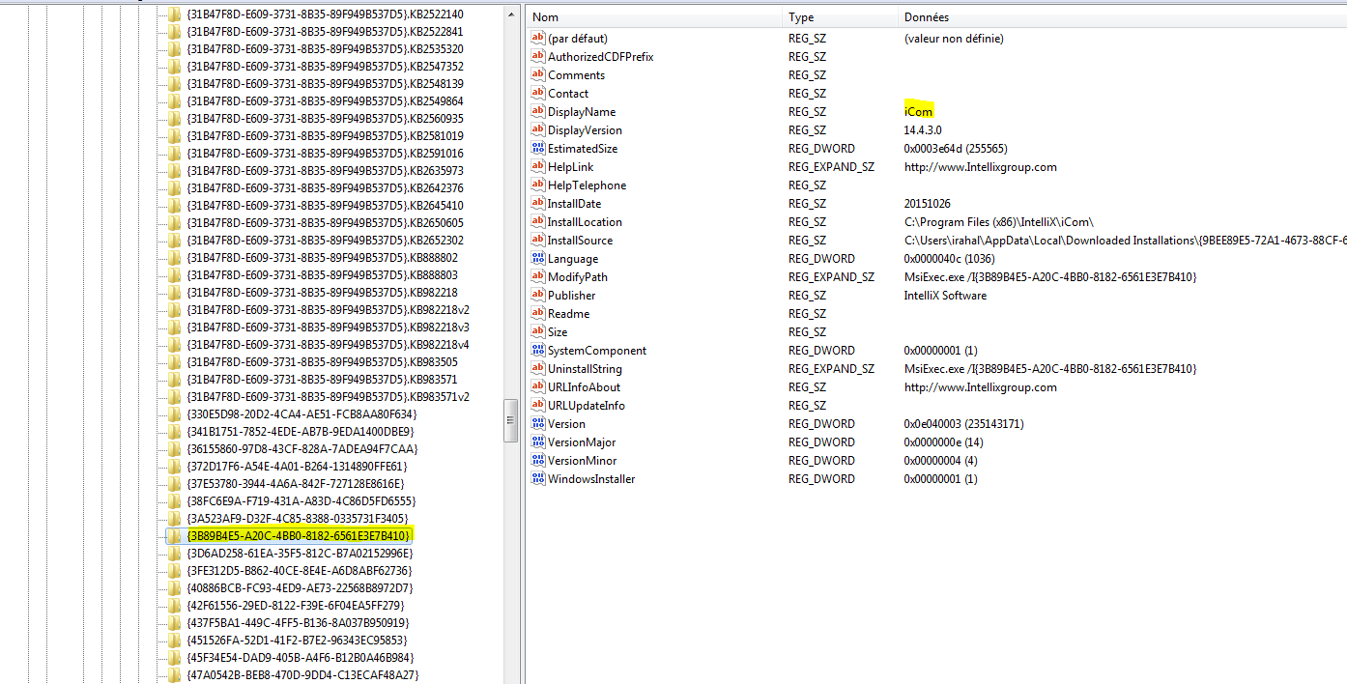Image resolution: width=1347 pixels, height=684 pixels.
Task: Click the highlighted {3B89B4E5-A20C...} folder icon
Action: point(174,536)
